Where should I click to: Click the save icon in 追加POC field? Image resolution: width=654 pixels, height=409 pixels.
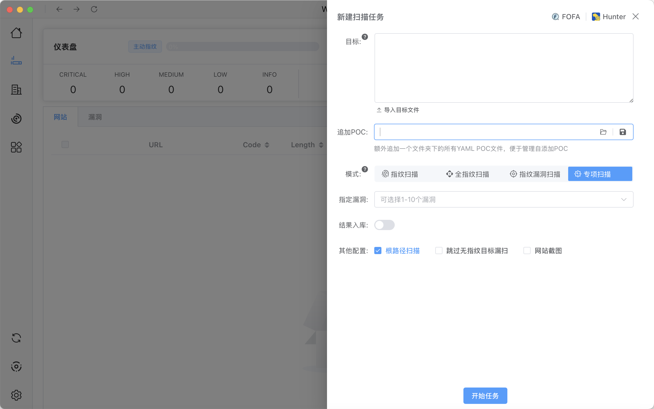[x=623, y=132]
